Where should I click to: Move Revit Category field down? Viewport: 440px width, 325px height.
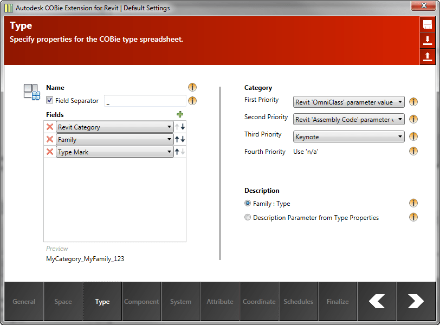[x=183, y=127]
